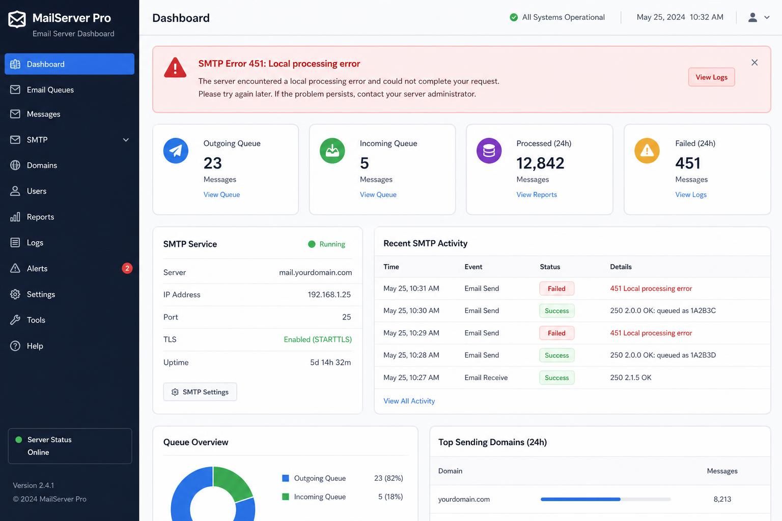Click the Failed (24h) warning icon
Viewport: 782px width, 521px height.
[647, 151]
